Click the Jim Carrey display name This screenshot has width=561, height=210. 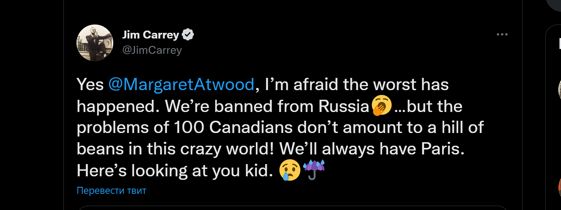pos(150,35)
